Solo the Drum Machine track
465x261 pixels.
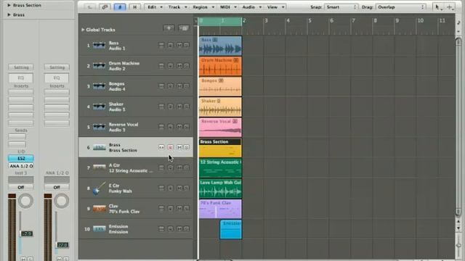point(187,65)
